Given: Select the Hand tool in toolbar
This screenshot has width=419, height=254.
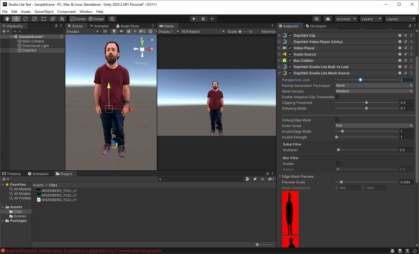Looking at the screenshot, I should pos(7,19).
